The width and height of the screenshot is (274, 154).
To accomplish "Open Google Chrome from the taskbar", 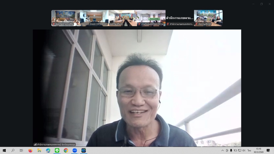I will point(66,150).
